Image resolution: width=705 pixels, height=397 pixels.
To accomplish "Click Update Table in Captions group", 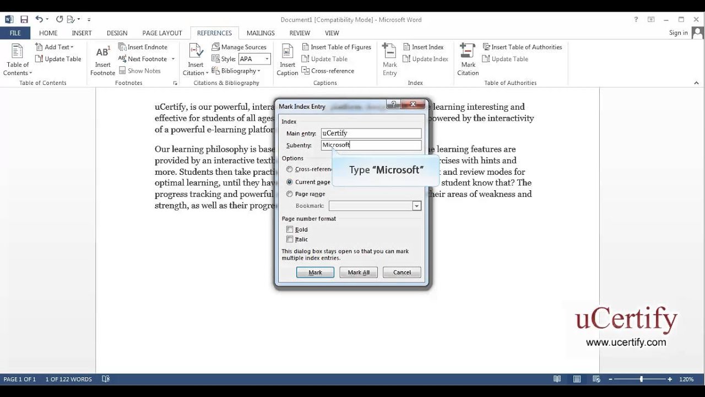I will [x=324, y=59].
